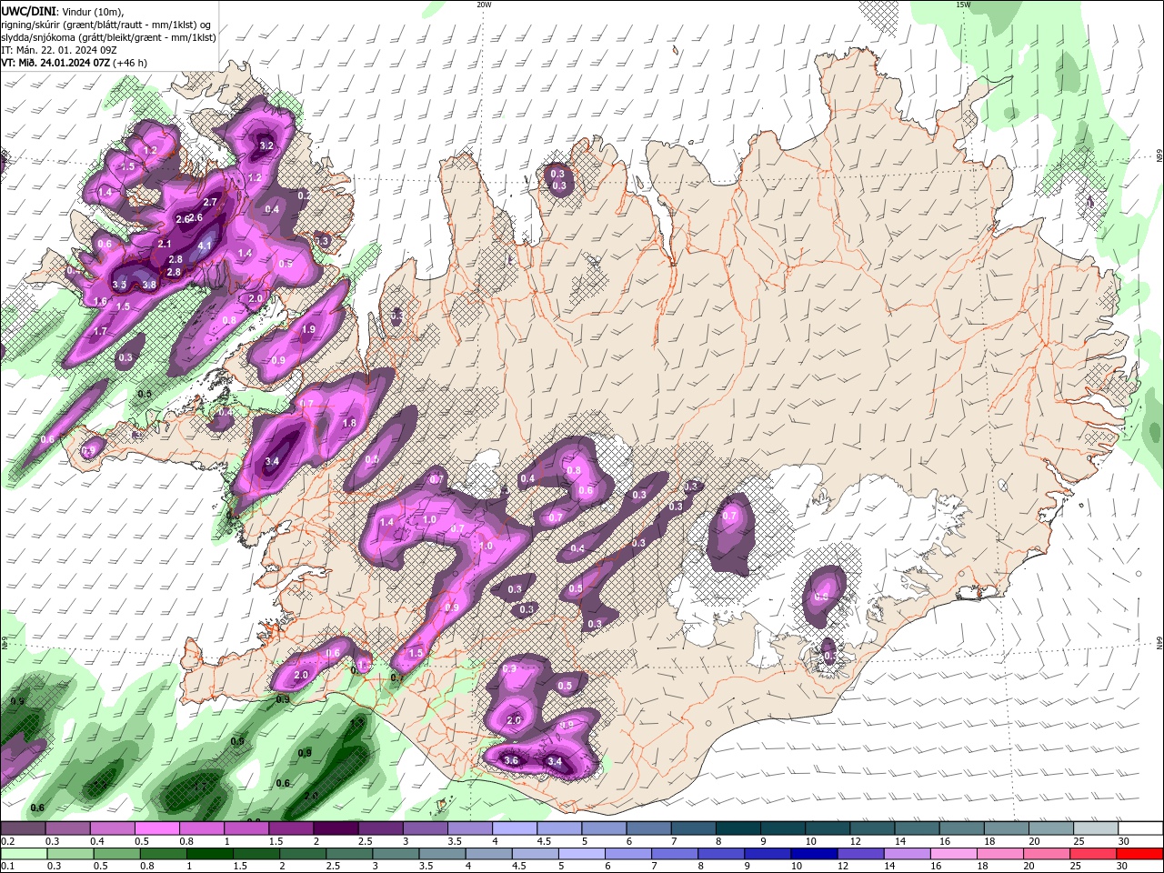This screenshot has height=873, width=1164.
Task: Click the 3.2 snowfall value on the map
Action: 266,145
